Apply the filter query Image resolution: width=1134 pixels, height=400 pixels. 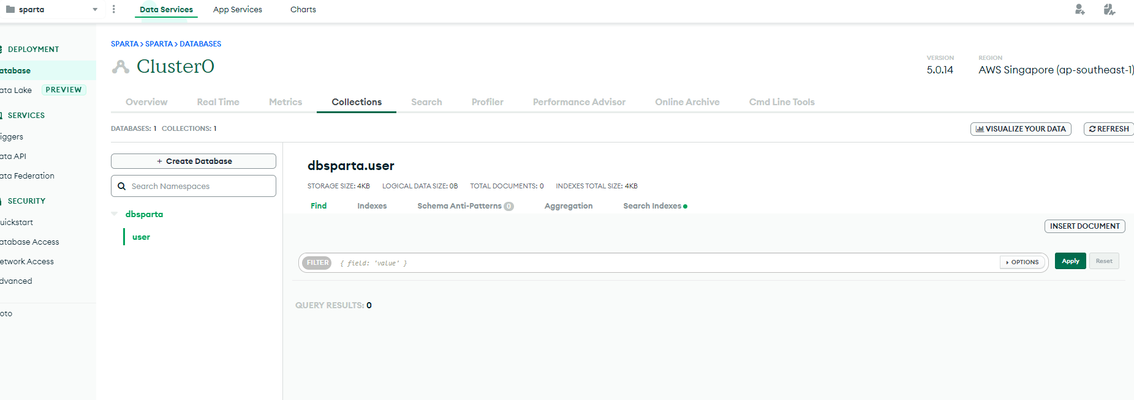pos(1070,261)
